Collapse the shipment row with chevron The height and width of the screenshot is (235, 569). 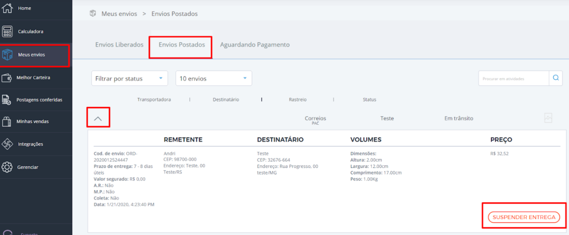click(x=98, y=119)
